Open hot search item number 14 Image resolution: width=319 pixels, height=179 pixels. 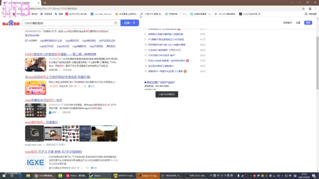[x=161, y=66]
